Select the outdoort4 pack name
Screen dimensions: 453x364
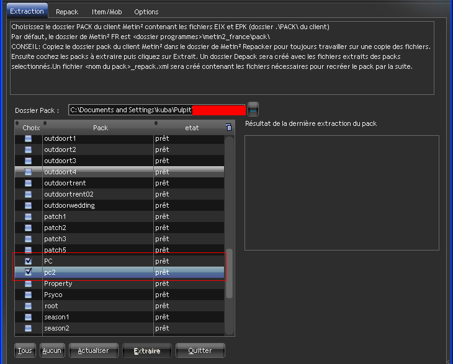[x=60, y=172]
